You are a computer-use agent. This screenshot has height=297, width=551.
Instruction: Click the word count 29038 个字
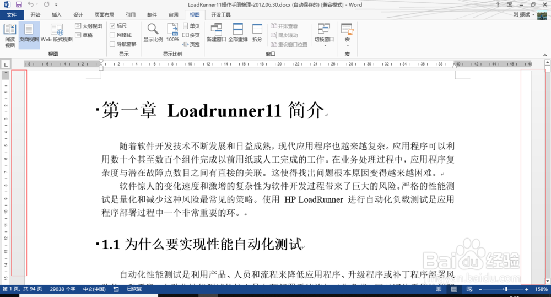point(63,289)
